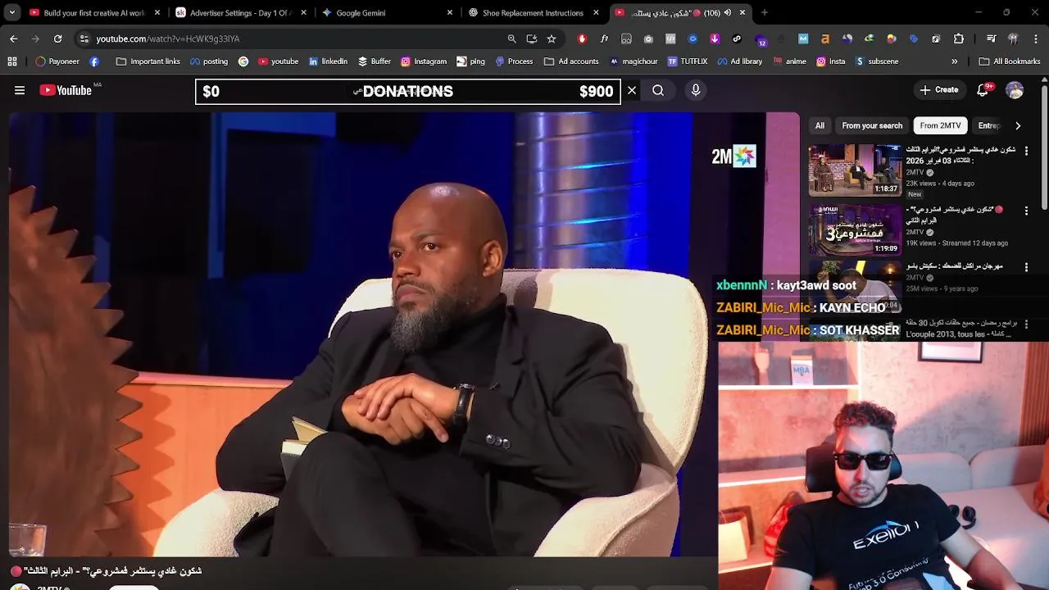
Task: Open a new browser tab
Action: click(x=765, y=12)
